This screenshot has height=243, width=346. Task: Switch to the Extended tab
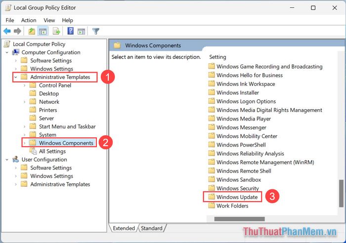[124, 228]
